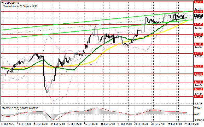
Task: Click the dropdown triangle beside GBPUSD,H1
Action: click(x=3, y=3)
